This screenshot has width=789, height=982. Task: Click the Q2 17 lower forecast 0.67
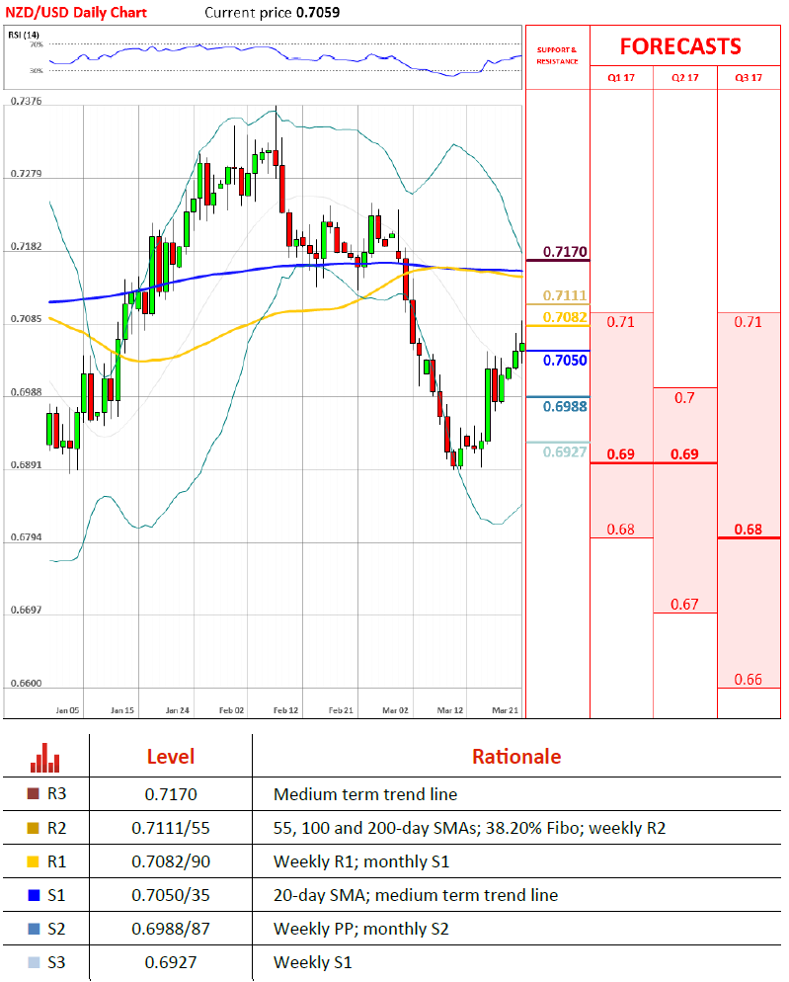684,605
